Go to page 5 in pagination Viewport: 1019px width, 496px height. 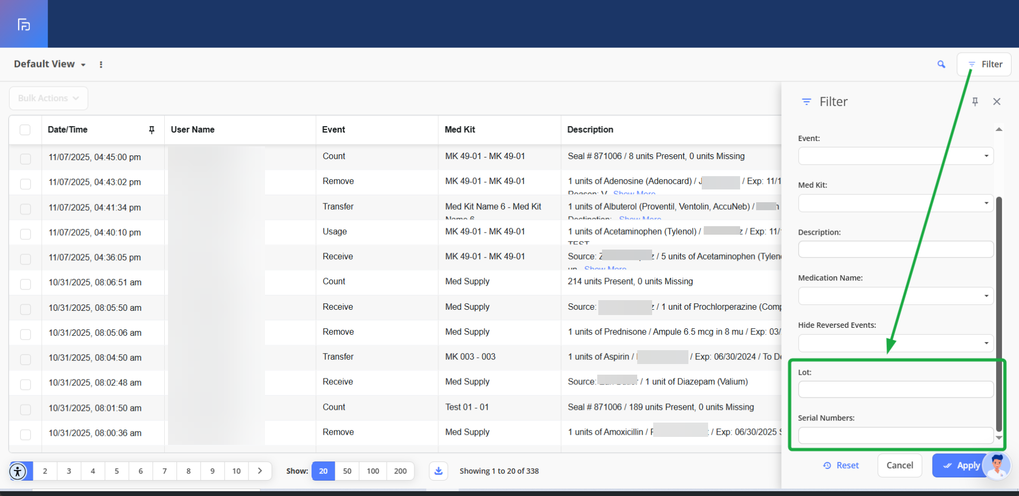[x=117, y=471]
